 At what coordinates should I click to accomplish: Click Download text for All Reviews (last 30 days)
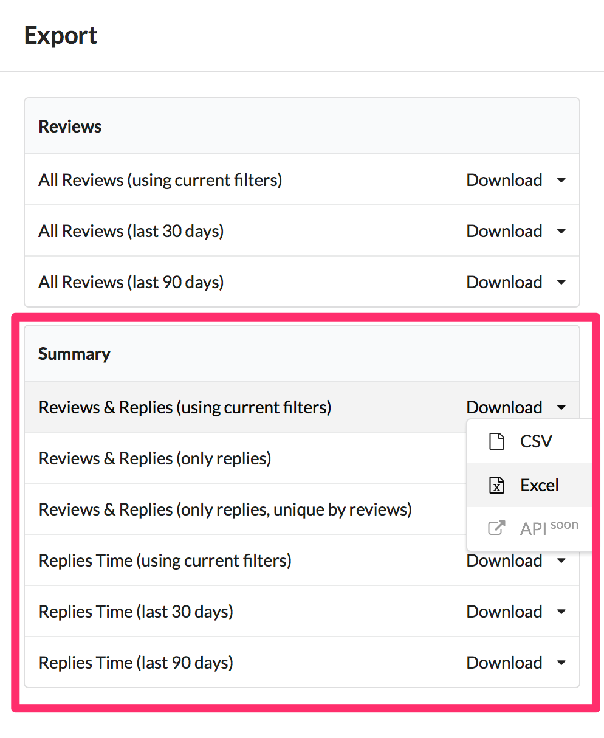tap(504, 232)
